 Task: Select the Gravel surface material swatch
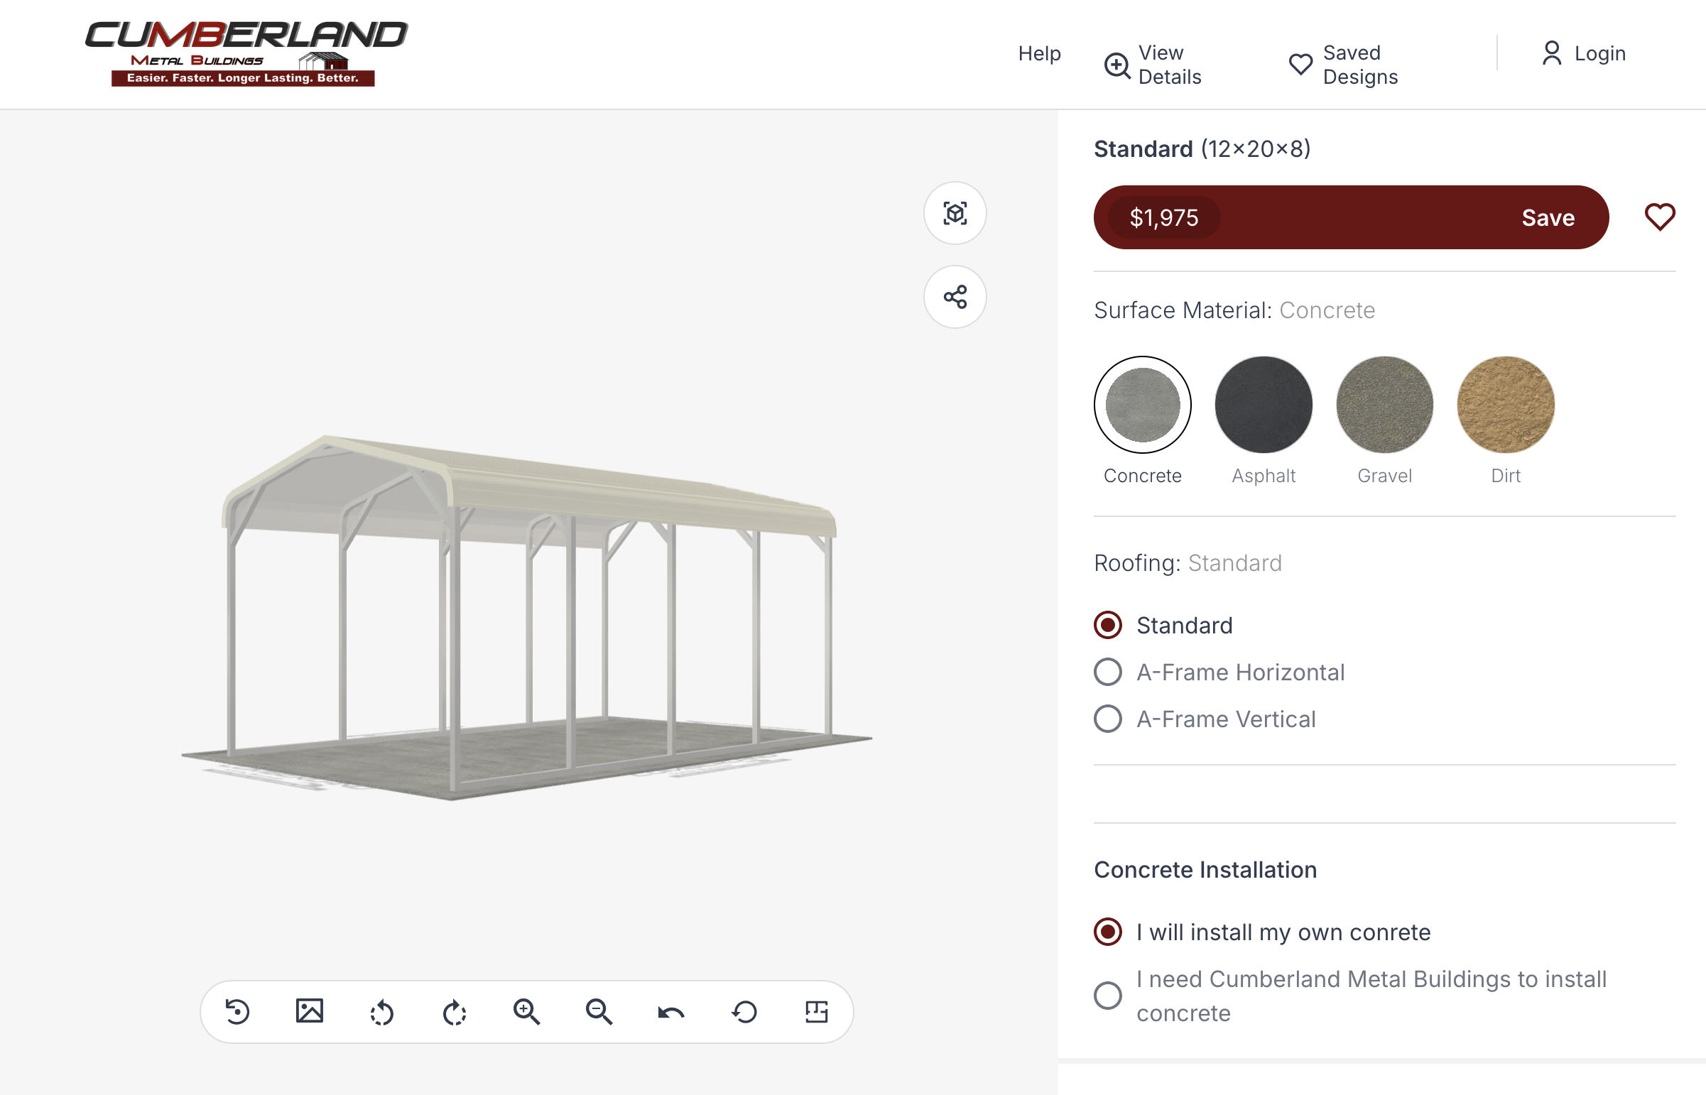point(1383,405)
